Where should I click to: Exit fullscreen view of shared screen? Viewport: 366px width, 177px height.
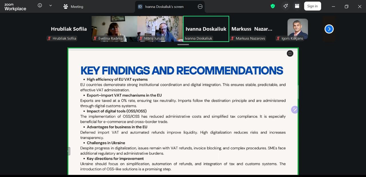(290, 54)
